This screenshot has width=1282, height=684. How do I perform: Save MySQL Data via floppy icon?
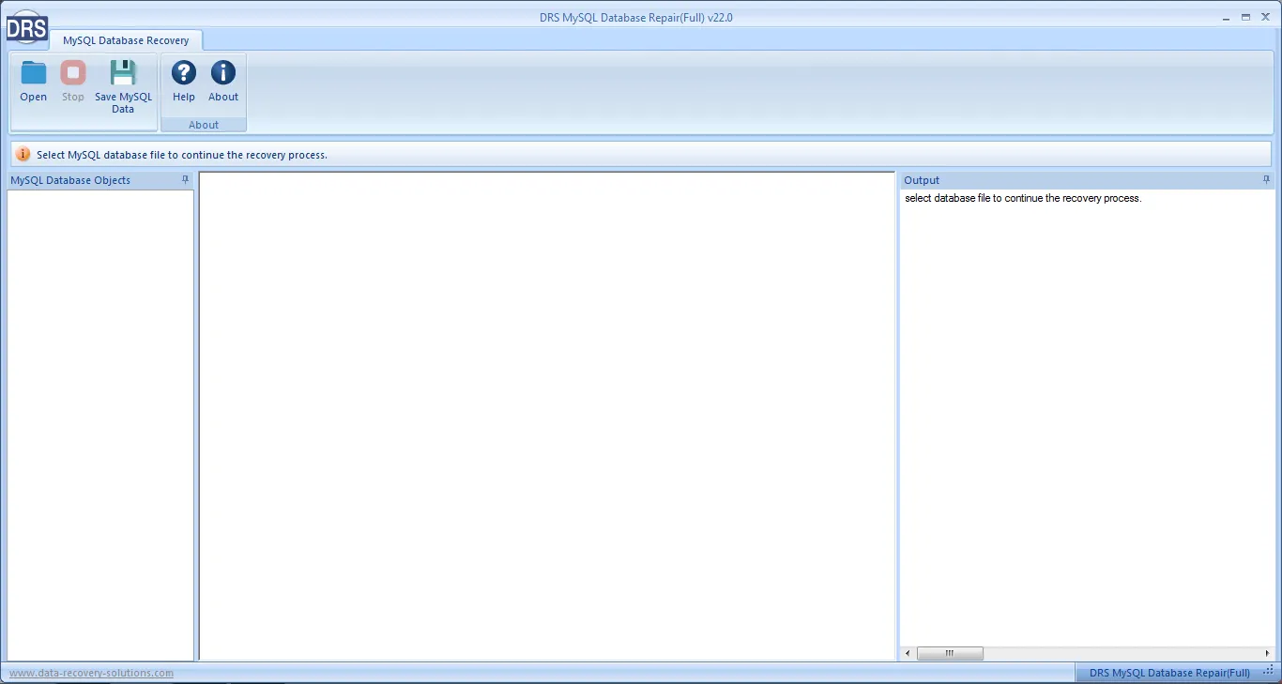pyautogui.click(x=123, y=86)
